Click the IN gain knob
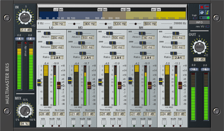Screen dimensions: 224x131 click(25, 18)
